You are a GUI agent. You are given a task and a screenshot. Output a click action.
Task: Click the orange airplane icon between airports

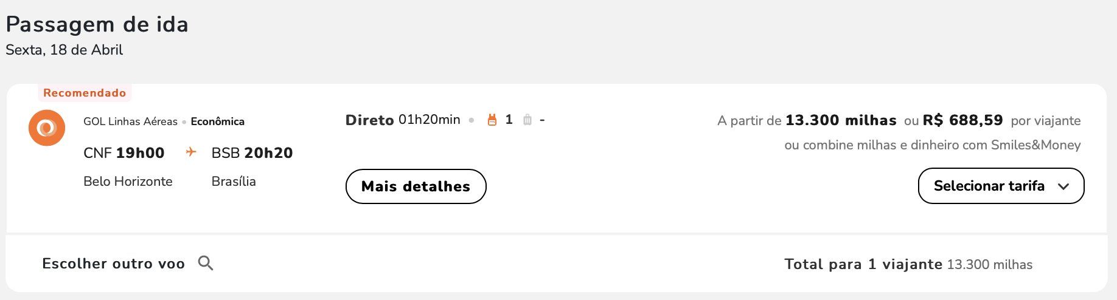point(191,152)
